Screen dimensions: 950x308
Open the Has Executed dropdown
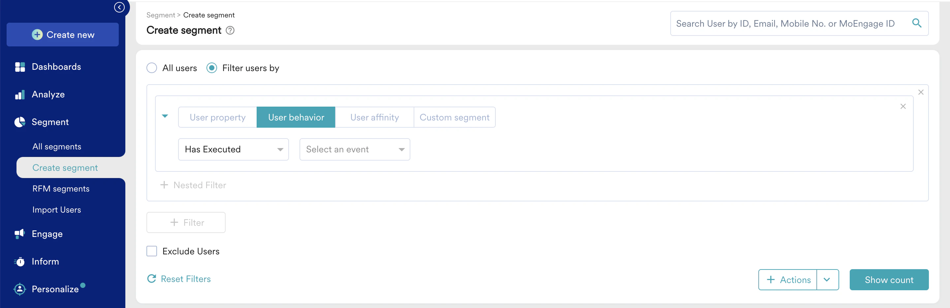click(233, 149)
